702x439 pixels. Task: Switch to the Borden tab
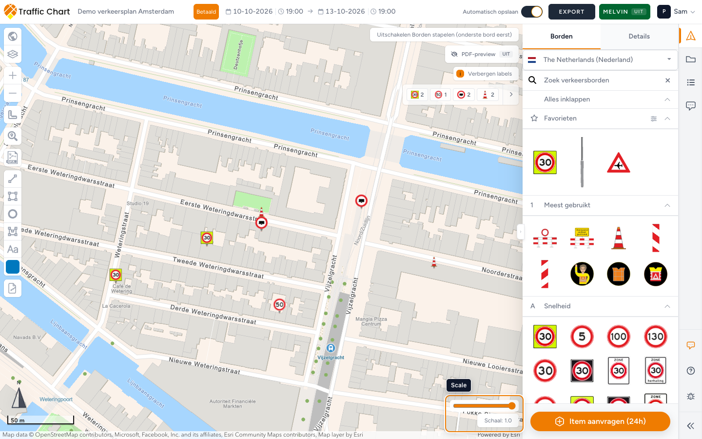pos(562,37)
